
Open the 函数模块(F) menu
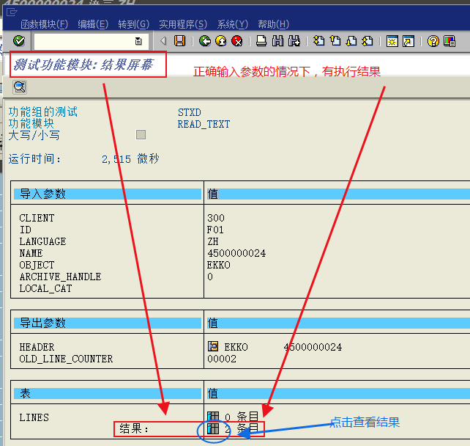(45, 24)
